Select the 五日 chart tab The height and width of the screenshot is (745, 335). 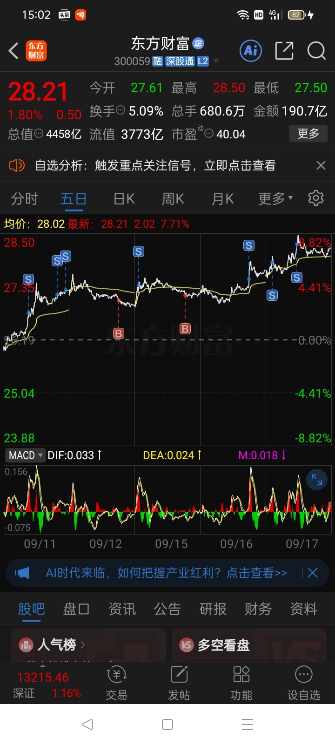[74, 199]
